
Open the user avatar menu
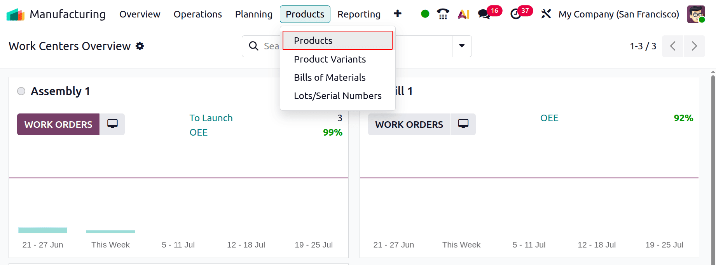[x=696, y=14]
